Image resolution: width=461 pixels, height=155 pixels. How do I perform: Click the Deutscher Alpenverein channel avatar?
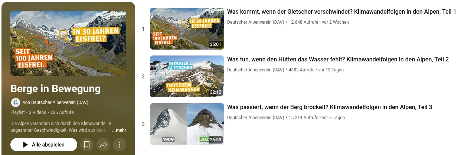(16, 102)
